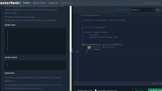Click the Explanation heading
The height and width of the screenshot is (91, 162).
9,73
